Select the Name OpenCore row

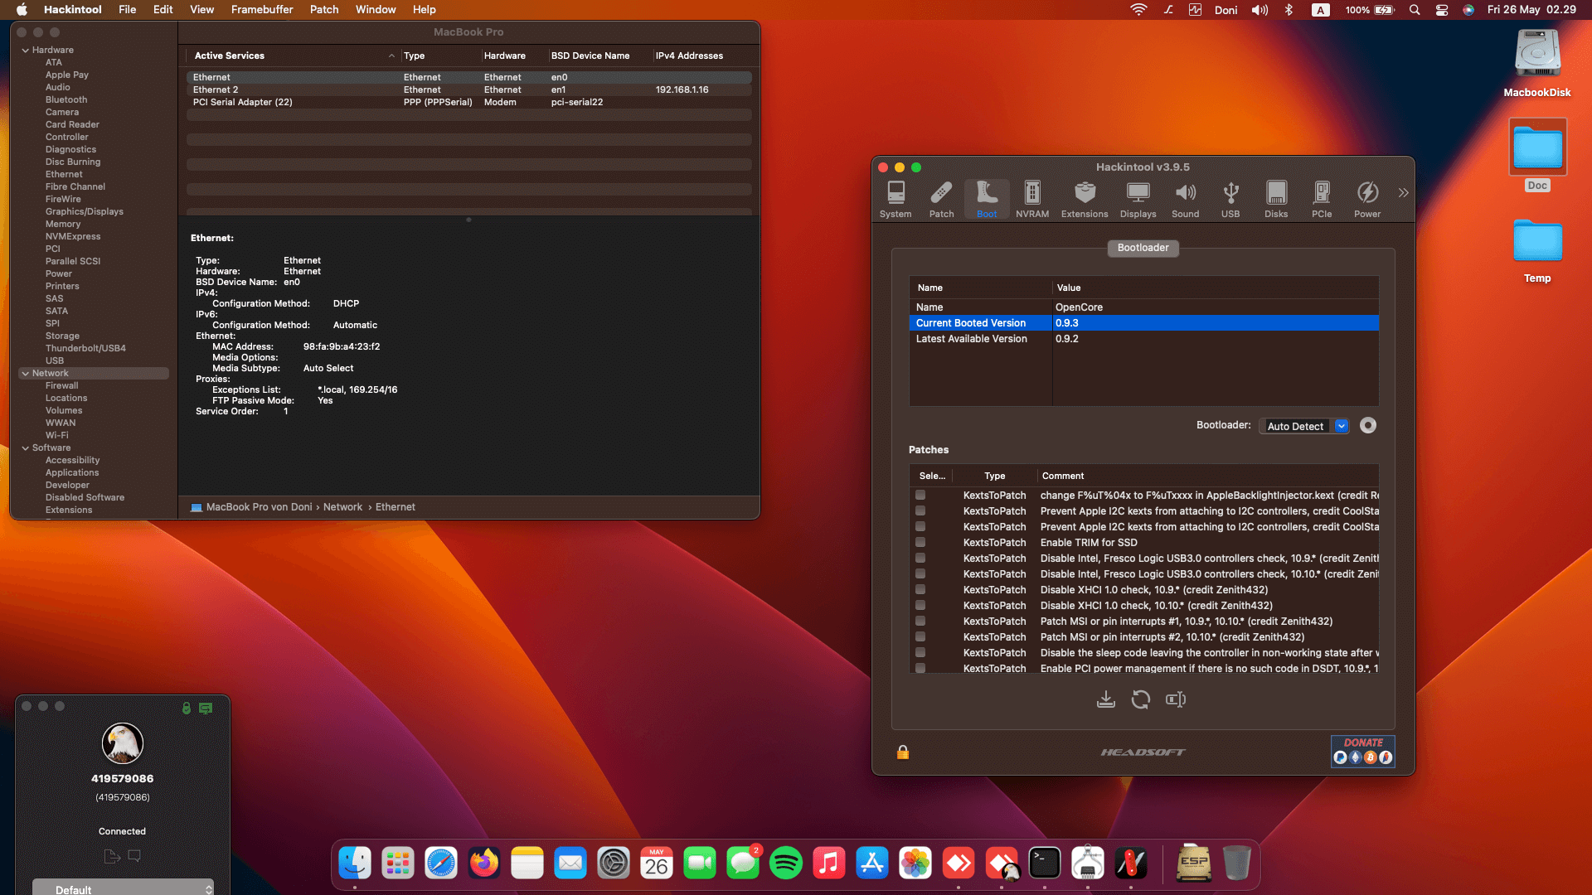click(x=1143, y=307)
